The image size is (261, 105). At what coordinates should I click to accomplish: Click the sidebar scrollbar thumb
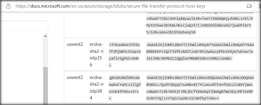45,86
